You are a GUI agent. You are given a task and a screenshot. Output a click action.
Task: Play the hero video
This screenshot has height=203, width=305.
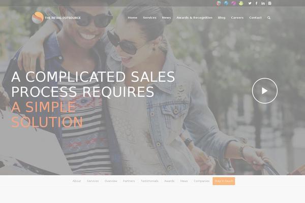point(264,91)
